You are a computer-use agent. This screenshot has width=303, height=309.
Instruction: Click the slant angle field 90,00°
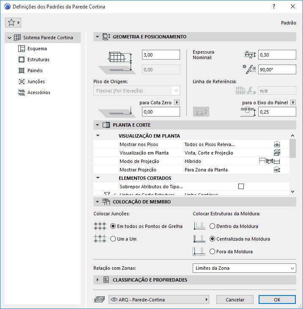[277, 70]
